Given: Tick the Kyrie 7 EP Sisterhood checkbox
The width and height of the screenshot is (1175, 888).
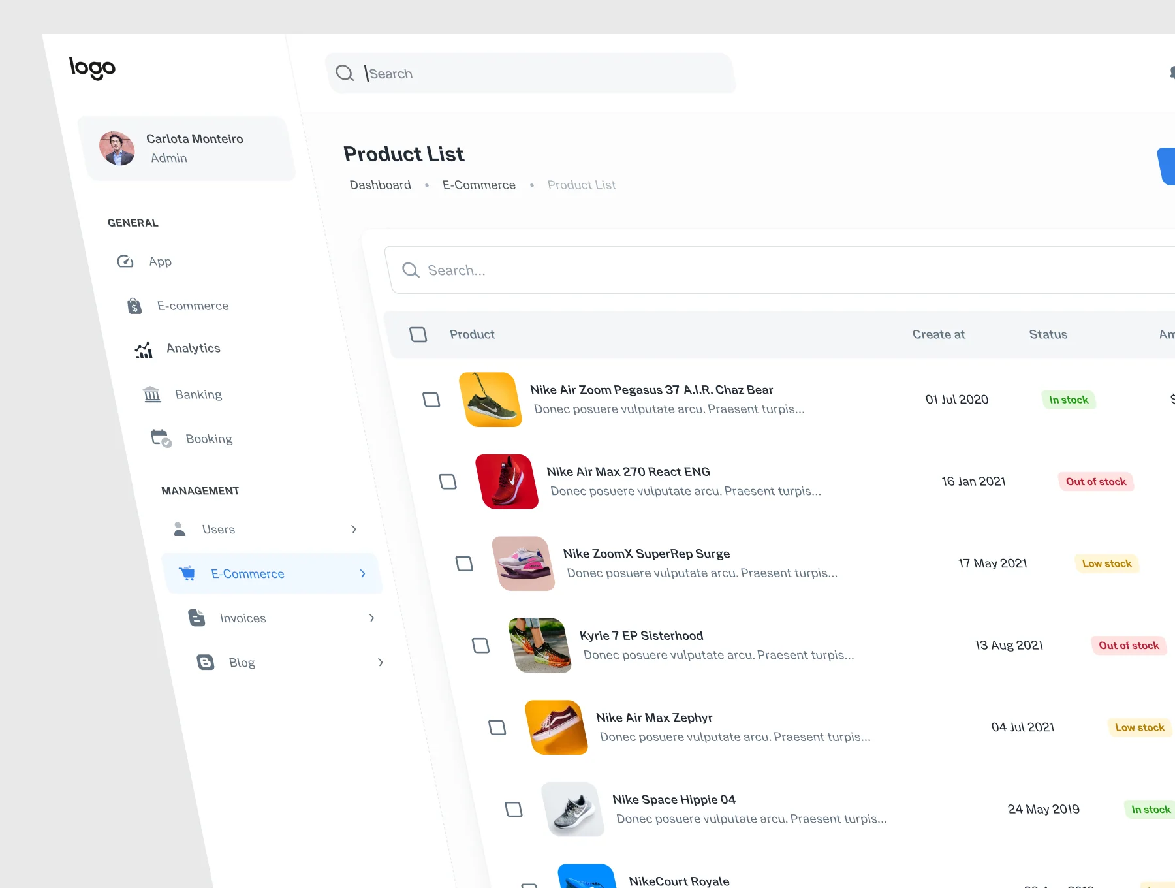Looking at the screenshot, I should coord(481,646).
